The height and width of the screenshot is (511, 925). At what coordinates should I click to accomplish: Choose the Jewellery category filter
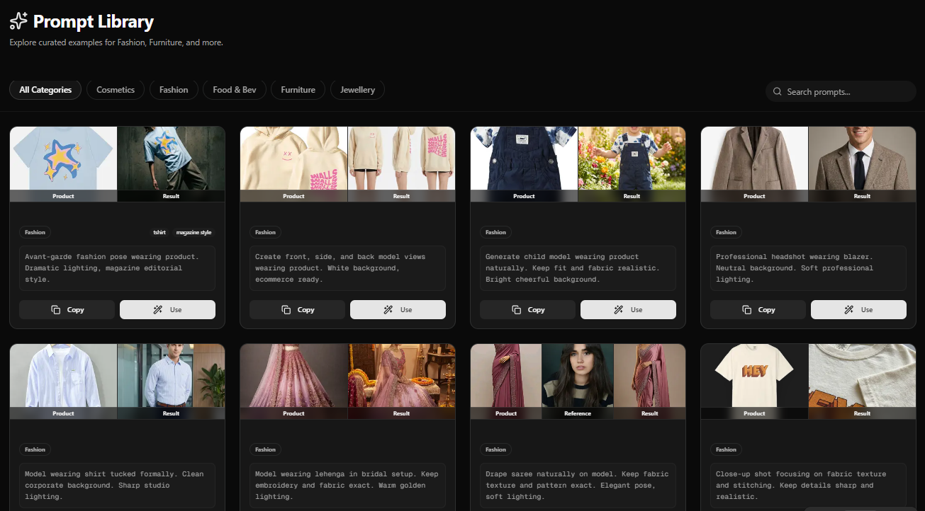pos(357,90)
